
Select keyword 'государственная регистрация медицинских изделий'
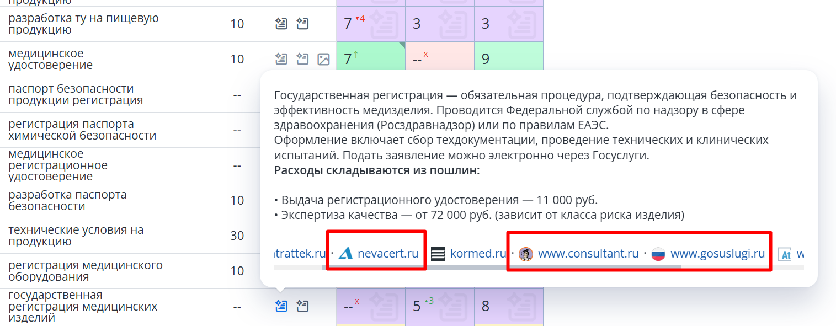[x=83, y=306]
